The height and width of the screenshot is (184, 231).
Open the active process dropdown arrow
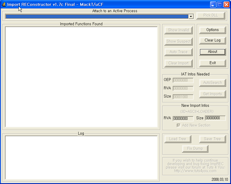[x=191, y=16]
